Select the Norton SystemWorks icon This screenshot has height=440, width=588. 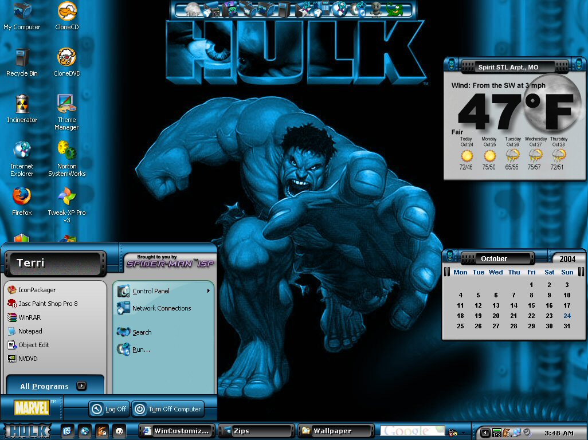tap(66, 158)
